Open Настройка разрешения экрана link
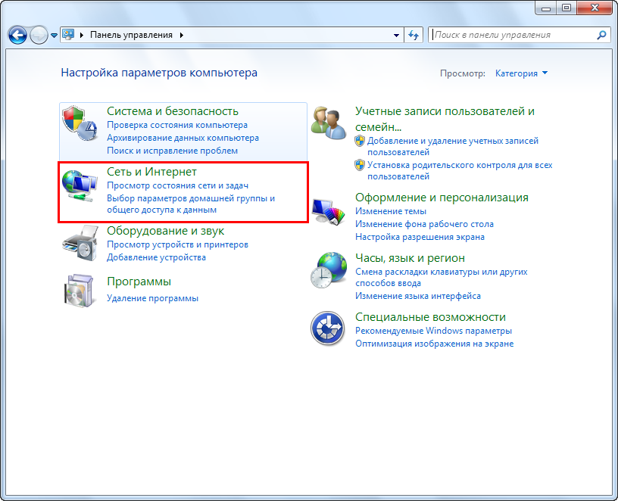Image resolution: width=618 pixels, height=501 pixels. pos(420,237)
